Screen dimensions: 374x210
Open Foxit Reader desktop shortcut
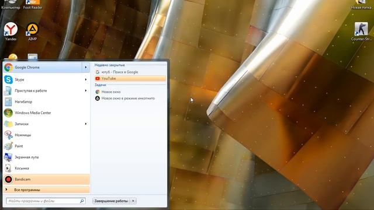click(33, 5)
